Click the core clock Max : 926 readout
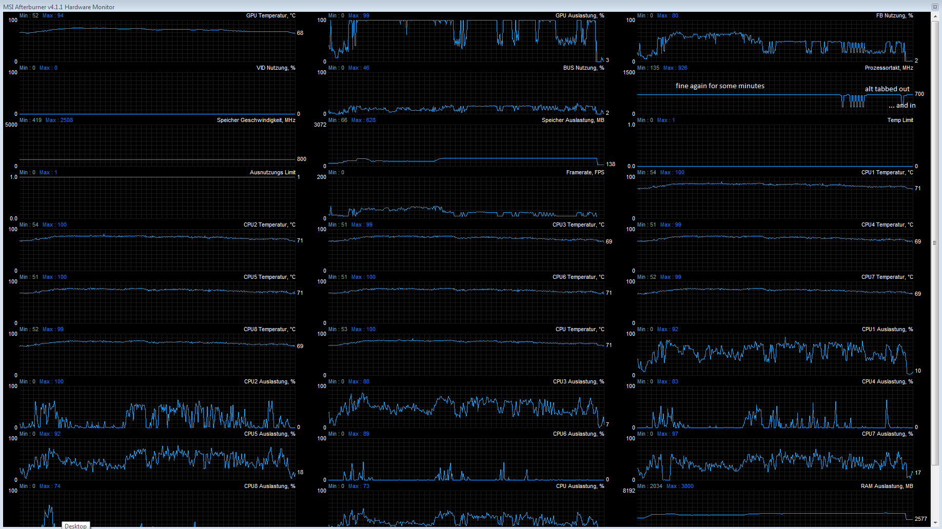 click(675, 68)
